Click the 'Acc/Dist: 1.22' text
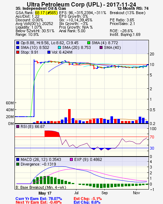This screenshot has width=163, height=204. [x=28, y=16]
